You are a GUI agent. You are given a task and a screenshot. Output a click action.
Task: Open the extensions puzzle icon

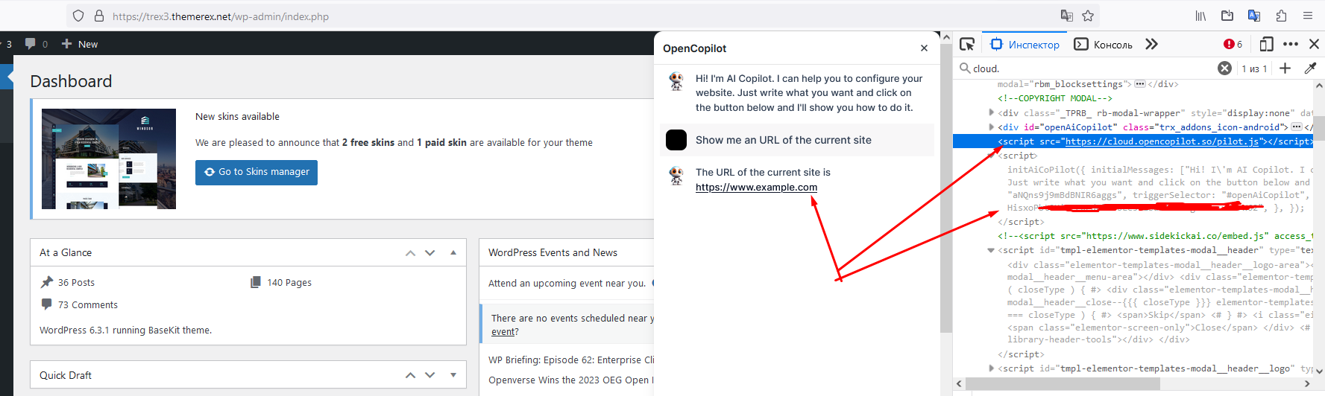pyautogui.click(x=1281, y=16)
